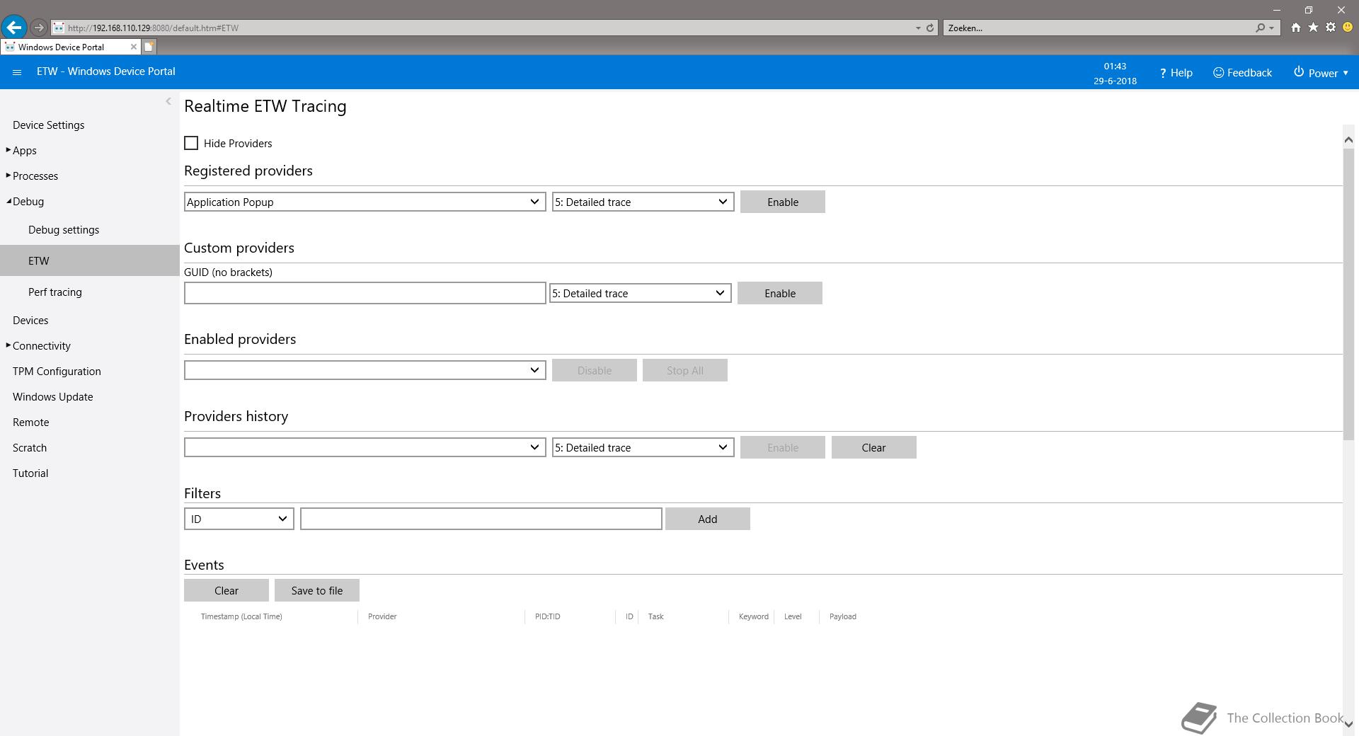
Task: Enable the registered provider
Action: [x=783, y=202]
